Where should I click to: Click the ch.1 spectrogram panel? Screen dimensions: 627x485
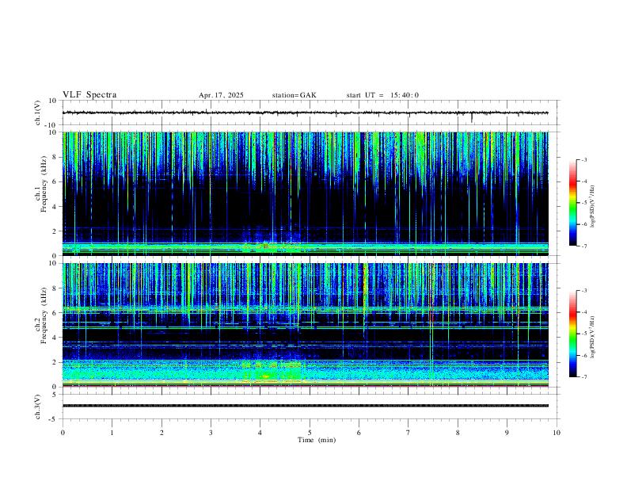[x=305, y=193]
